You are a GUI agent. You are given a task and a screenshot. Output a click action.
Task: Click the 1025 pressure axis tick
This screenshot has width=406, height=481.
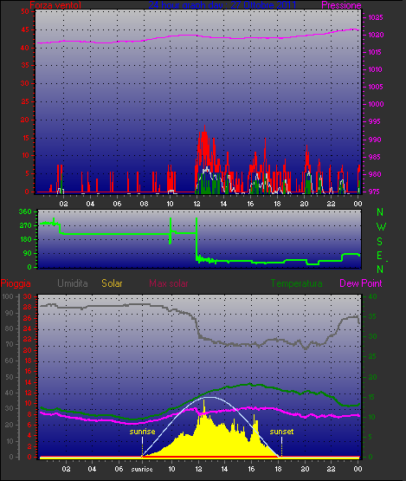pyautogui.click(x=376, y=17)
